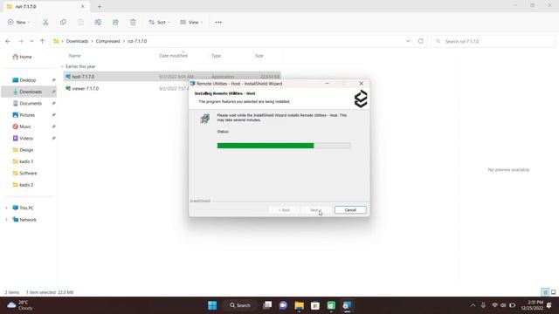
Task: Open File Explorer from the taskbar
Action: 299,305
